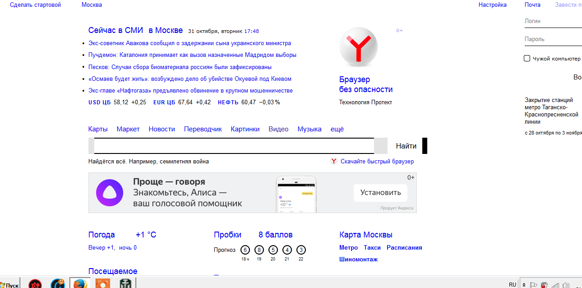Click the Метро map link
Image resolution: width=582 pixels, height=288 pixels.
(x=348, y=248)
